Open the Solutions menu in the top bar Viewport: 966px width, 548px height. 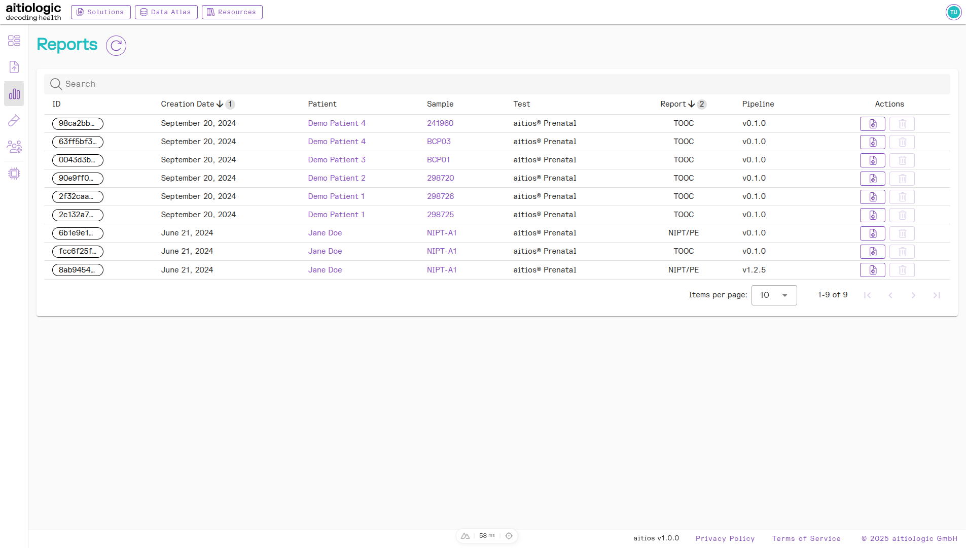100,12
